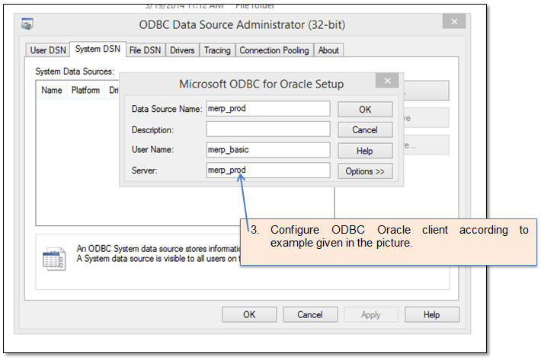Click the ODBC Administrator title bar icon
The height and width of the screenshot is (360, 541).
[x=28, y=24]
